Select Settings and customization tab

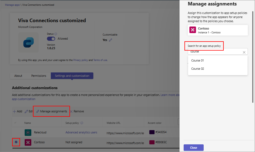click(x=72, y=76)
